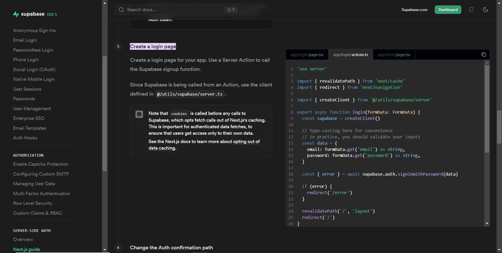Click code block scrollbar up arrow
The width and height of the screenshot is (502, 253).
click(487, 63)
